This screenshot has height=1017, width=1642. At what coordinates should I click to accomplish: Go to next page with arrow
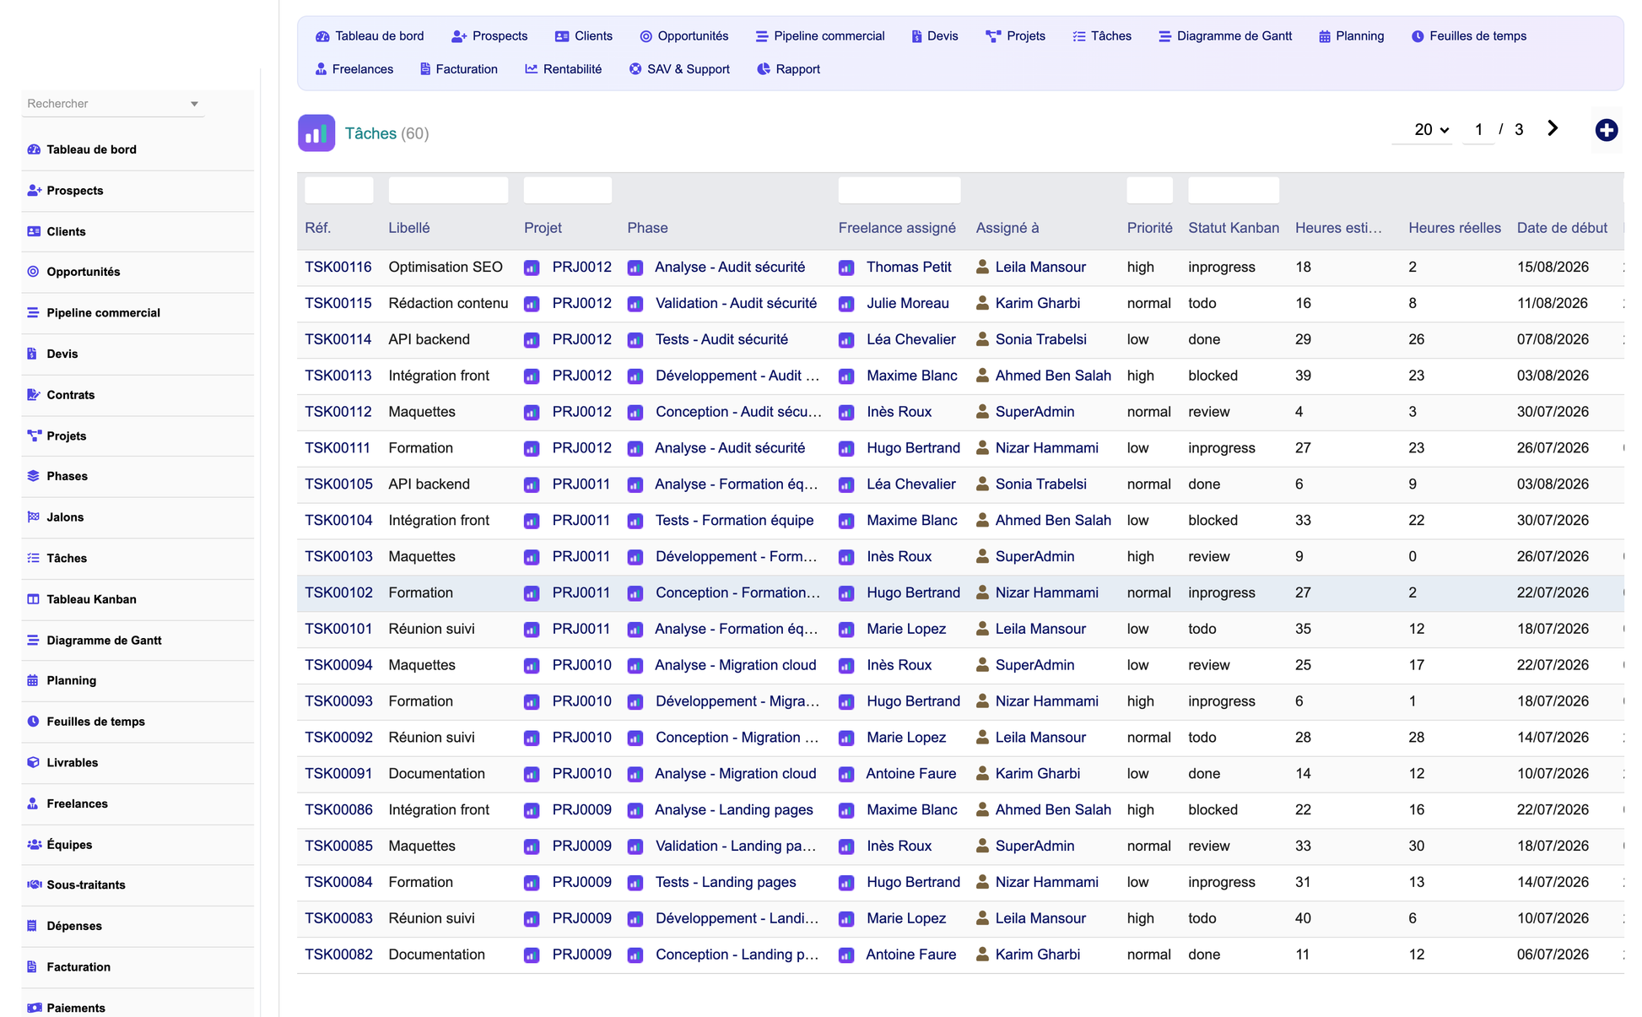[1553, 128]
